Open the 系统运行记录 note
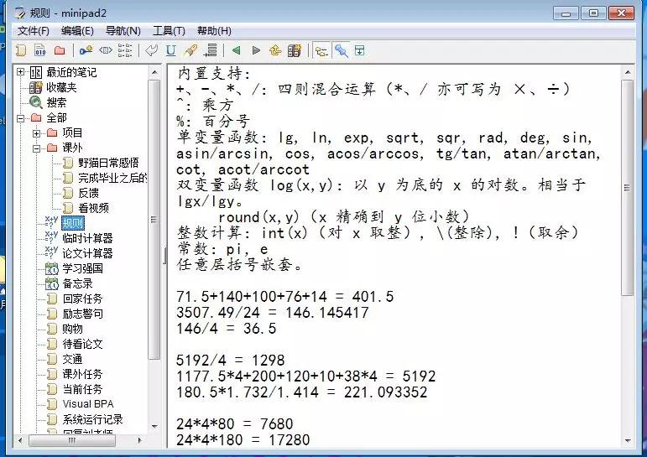The width and height of the screenshot is (647, 457). [x=92, y=419]
